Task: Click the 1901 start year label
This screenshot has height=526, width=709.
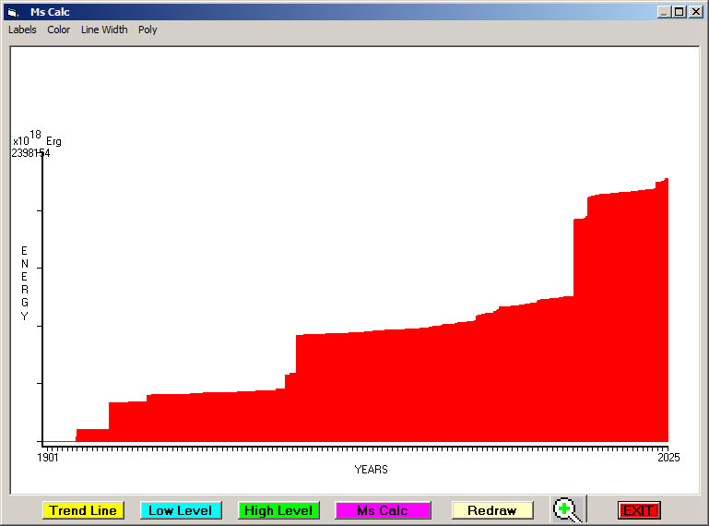Action: tap(48, 457)
